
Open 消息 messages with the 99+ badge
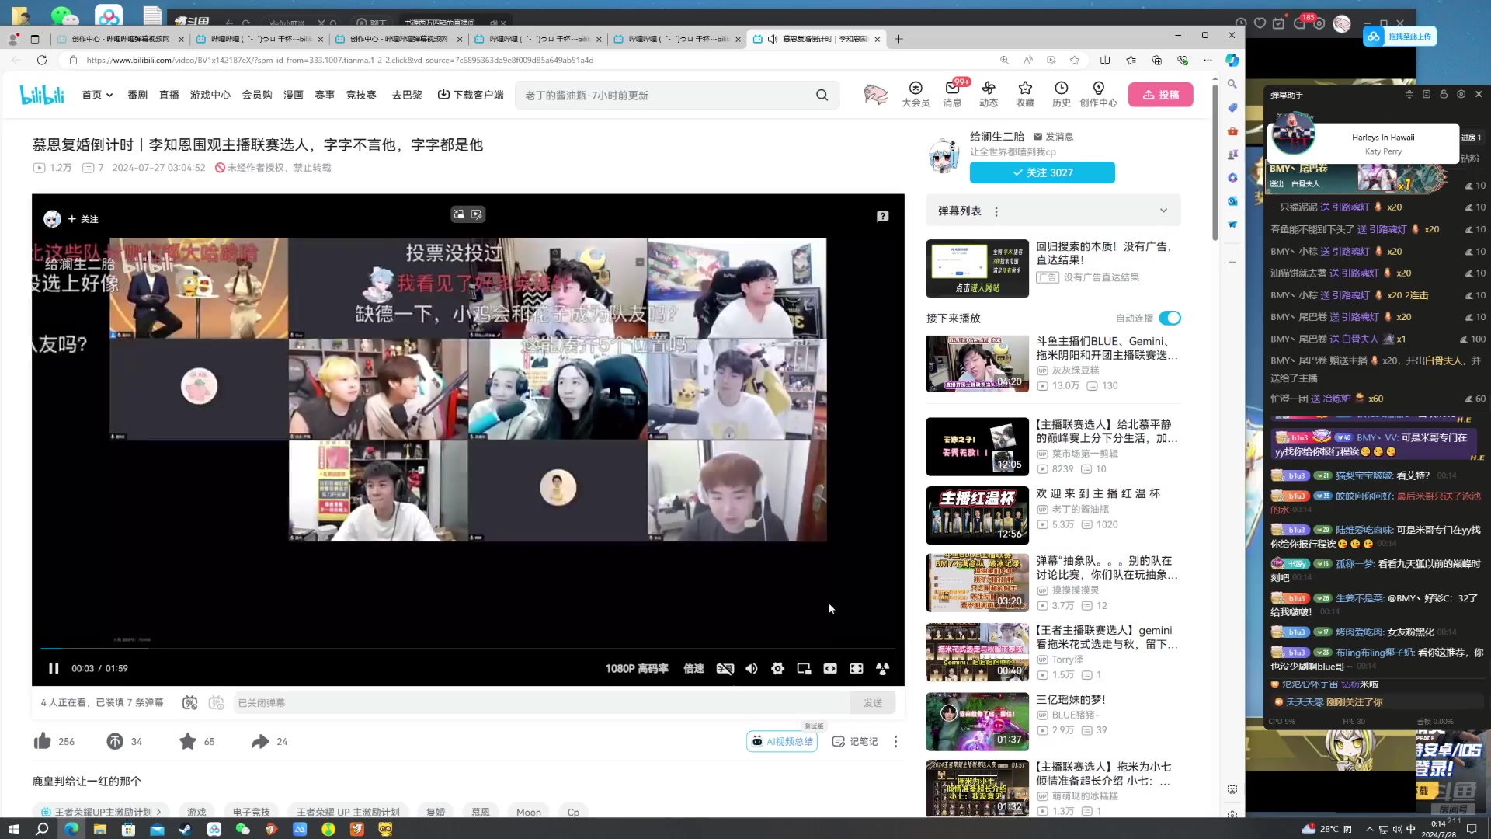point(952,95)
